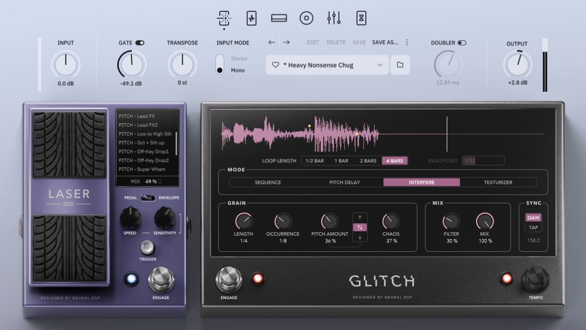Screen dimensions: 586x330
Task: Click the OCCURRENCE knob
Action: tap(283, 221)
